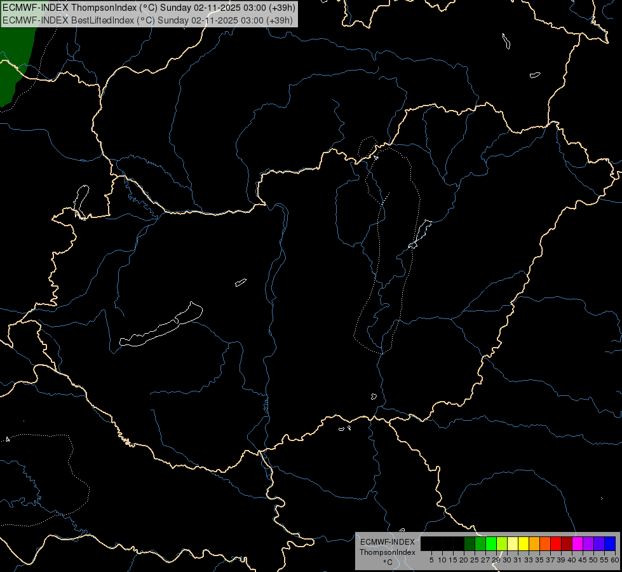This screenshot has width=622, height=572.
Task: Click the legend label ThompsonIndex
Action: click(x=388, y=552)
